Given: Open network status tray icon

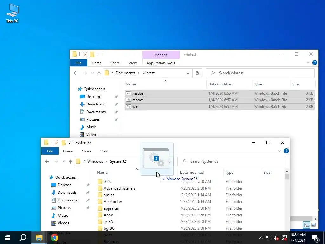Looking at the screenshot, I should click(x=269, y=238).
